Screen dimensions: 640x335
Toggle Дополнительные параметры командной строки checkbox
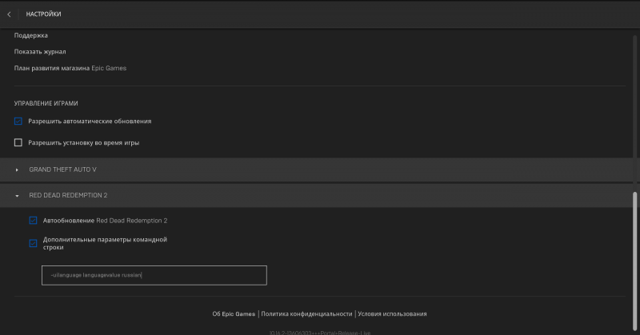[33, 243]
